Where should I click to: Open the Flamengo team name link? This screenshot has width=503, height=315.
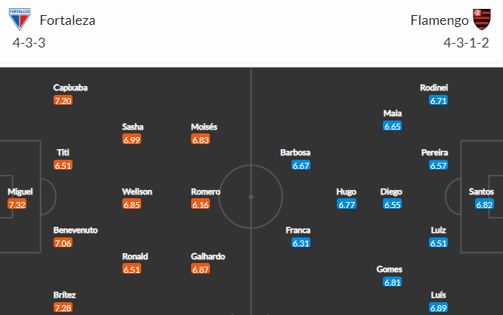pyautogui.click(x=440, y=20)
